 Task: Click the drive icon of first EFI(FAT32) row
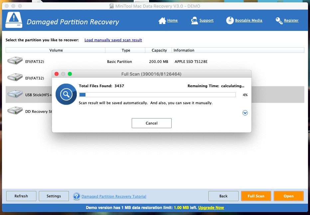pos(15,61)
